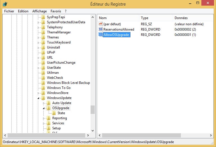Click the SysPrepTapi folder icon
This screenshot has width=216, height=147.
pos(43,17)
